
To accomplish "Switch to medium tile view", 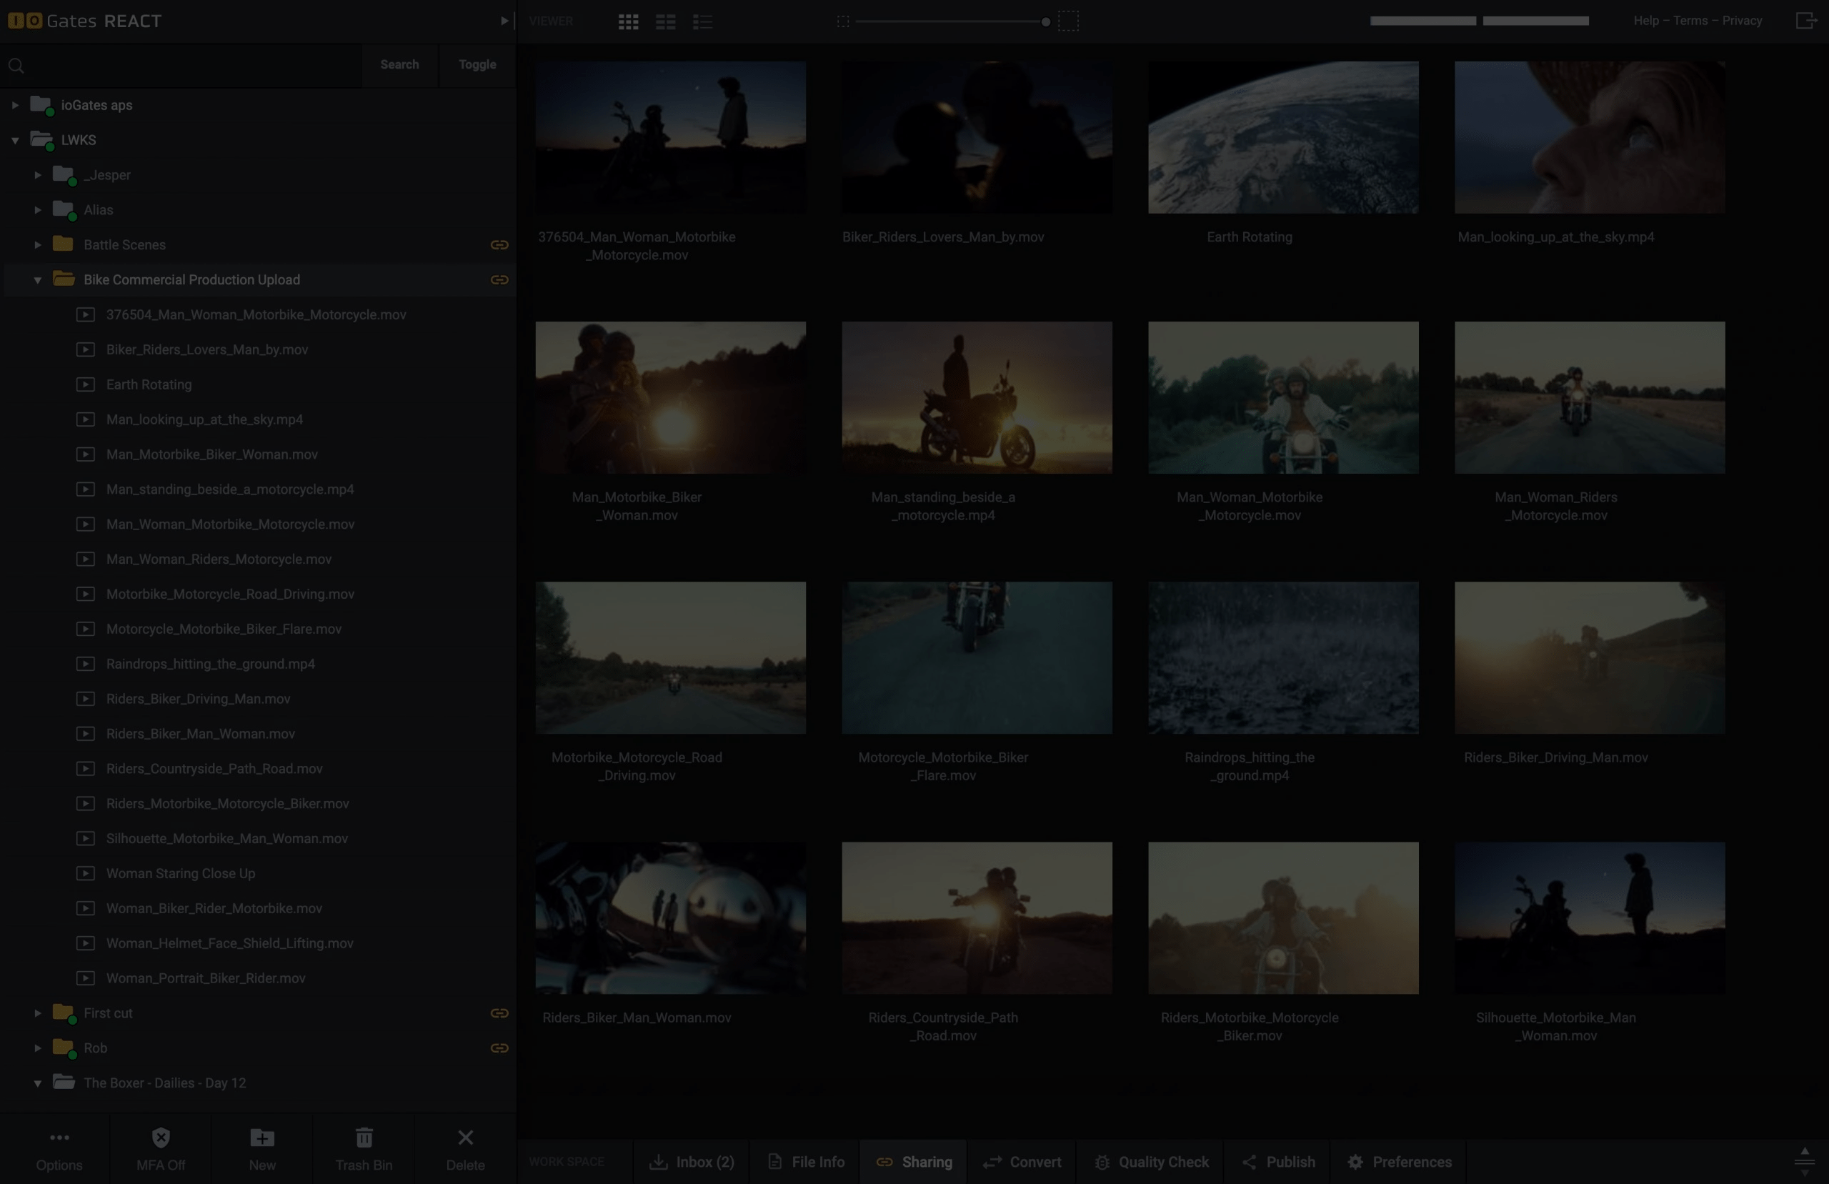I will pyautogui.click(x=665, y=21).
